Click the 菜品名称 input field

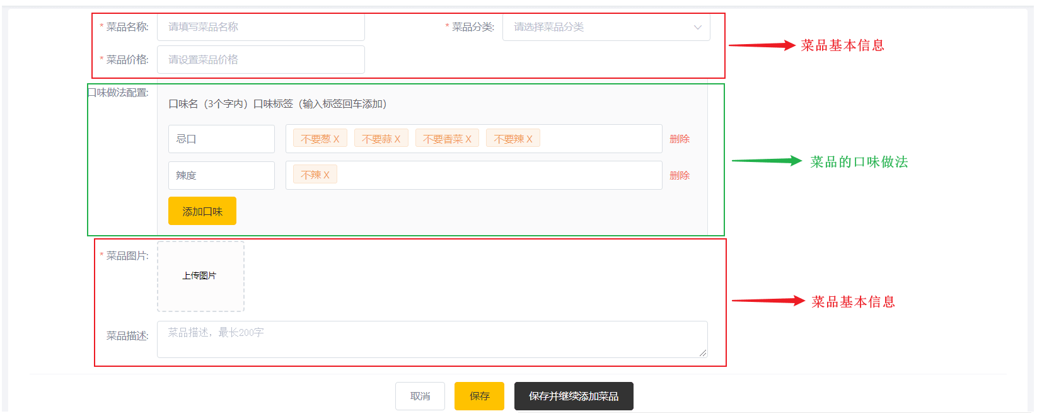tap(260, 27)
